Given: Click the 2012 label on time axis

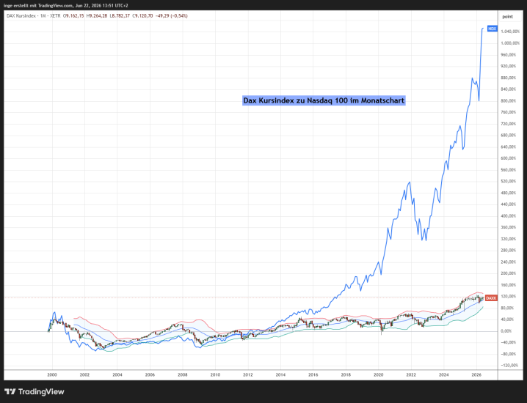Looking at the screenshot, I should tap(248, 375).
